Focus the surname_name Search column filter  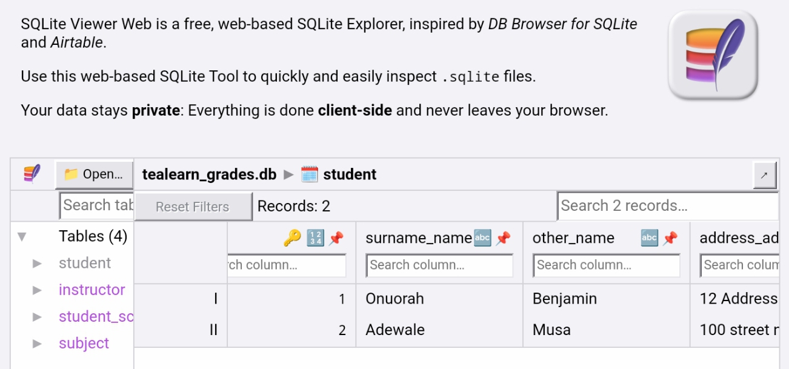coord(439,265)
